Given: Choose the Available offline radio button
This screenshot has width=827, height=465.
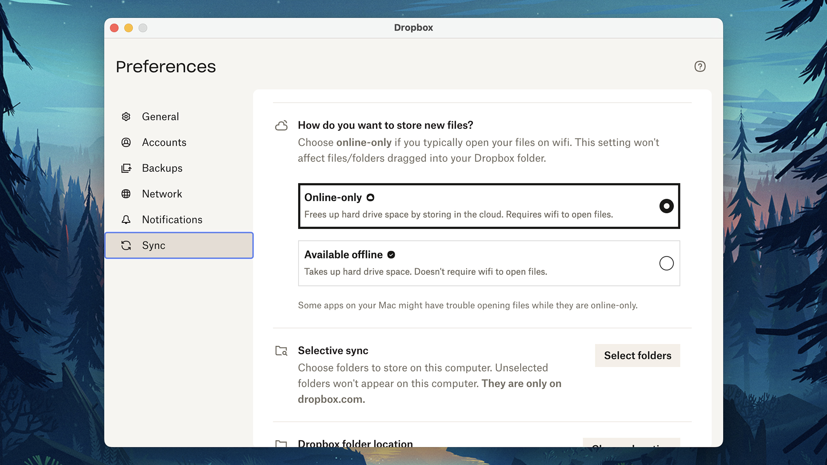Looking at the screenshot, I should click(x=666, y=263).
